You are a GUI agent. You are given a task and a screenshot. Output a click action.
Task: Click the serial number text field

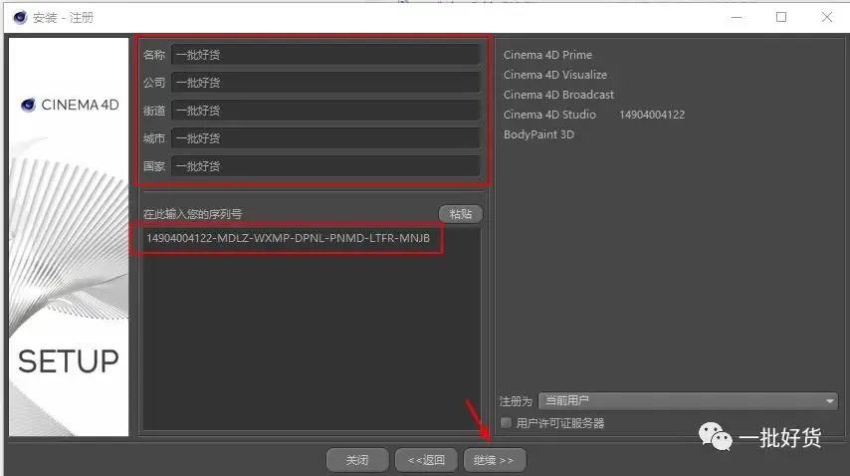click(312, 329)
